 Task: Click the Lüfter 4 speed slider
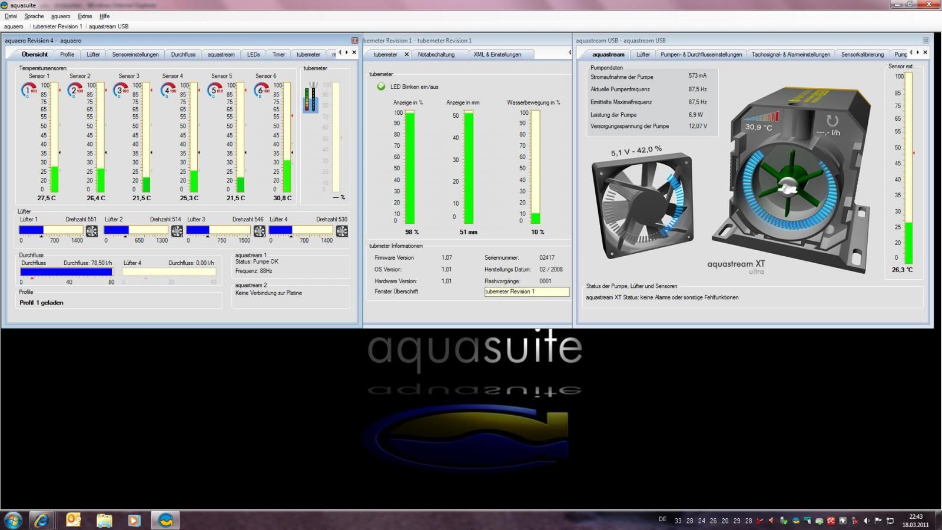point(301,230)
